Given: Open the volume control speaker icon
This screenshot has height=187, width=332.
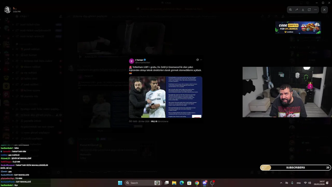Looking at the screenshot, I should coord(309,183).
